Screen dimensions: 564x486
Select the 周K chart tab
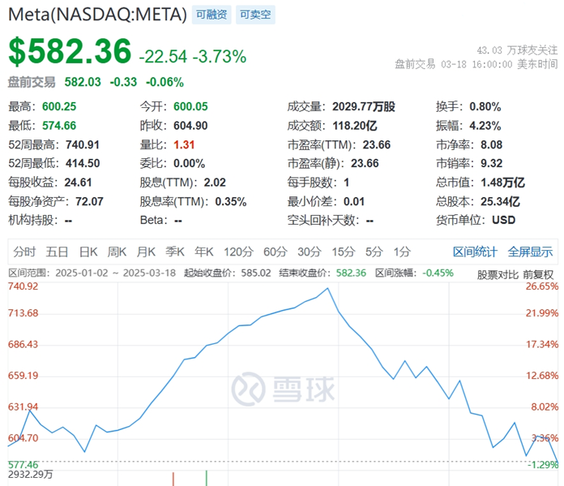point(117,252)
